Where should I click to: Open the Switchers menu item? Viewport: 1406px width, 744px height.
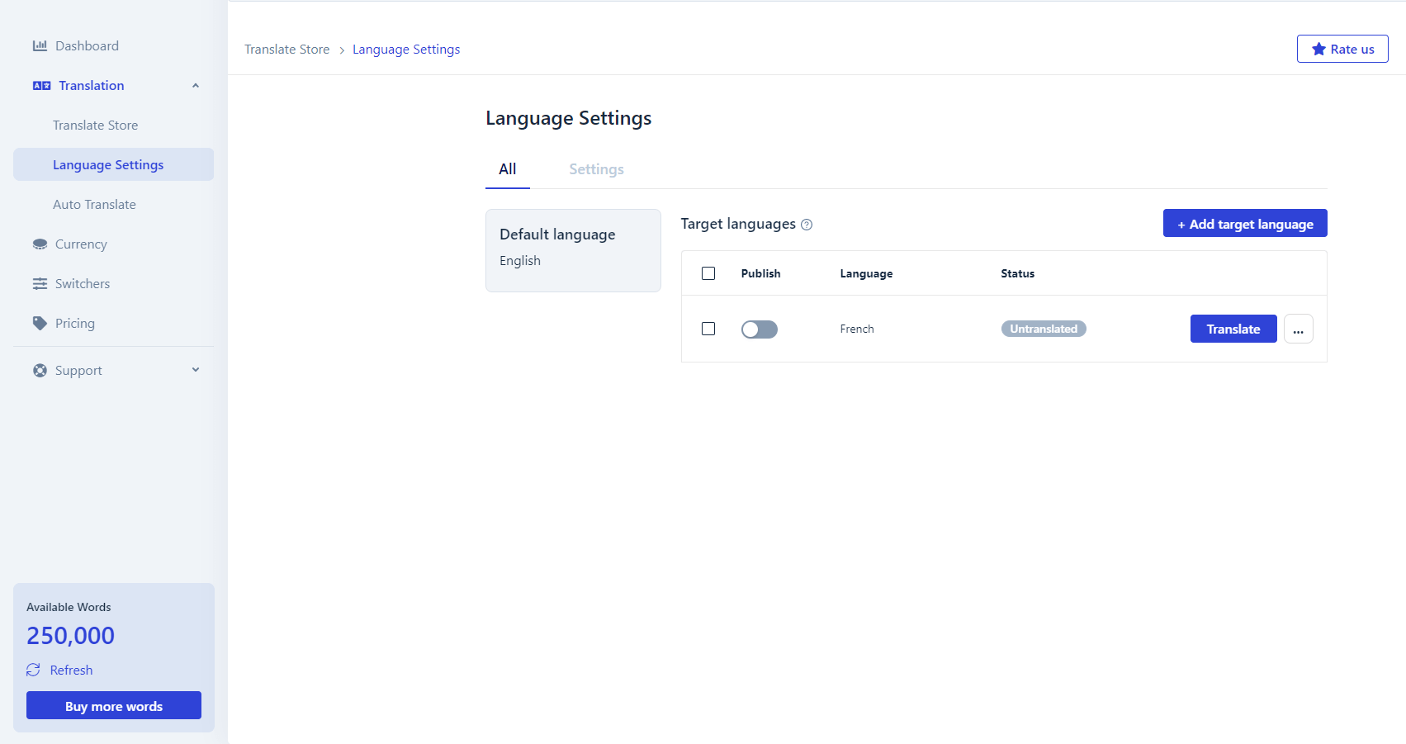coord(114,284)
